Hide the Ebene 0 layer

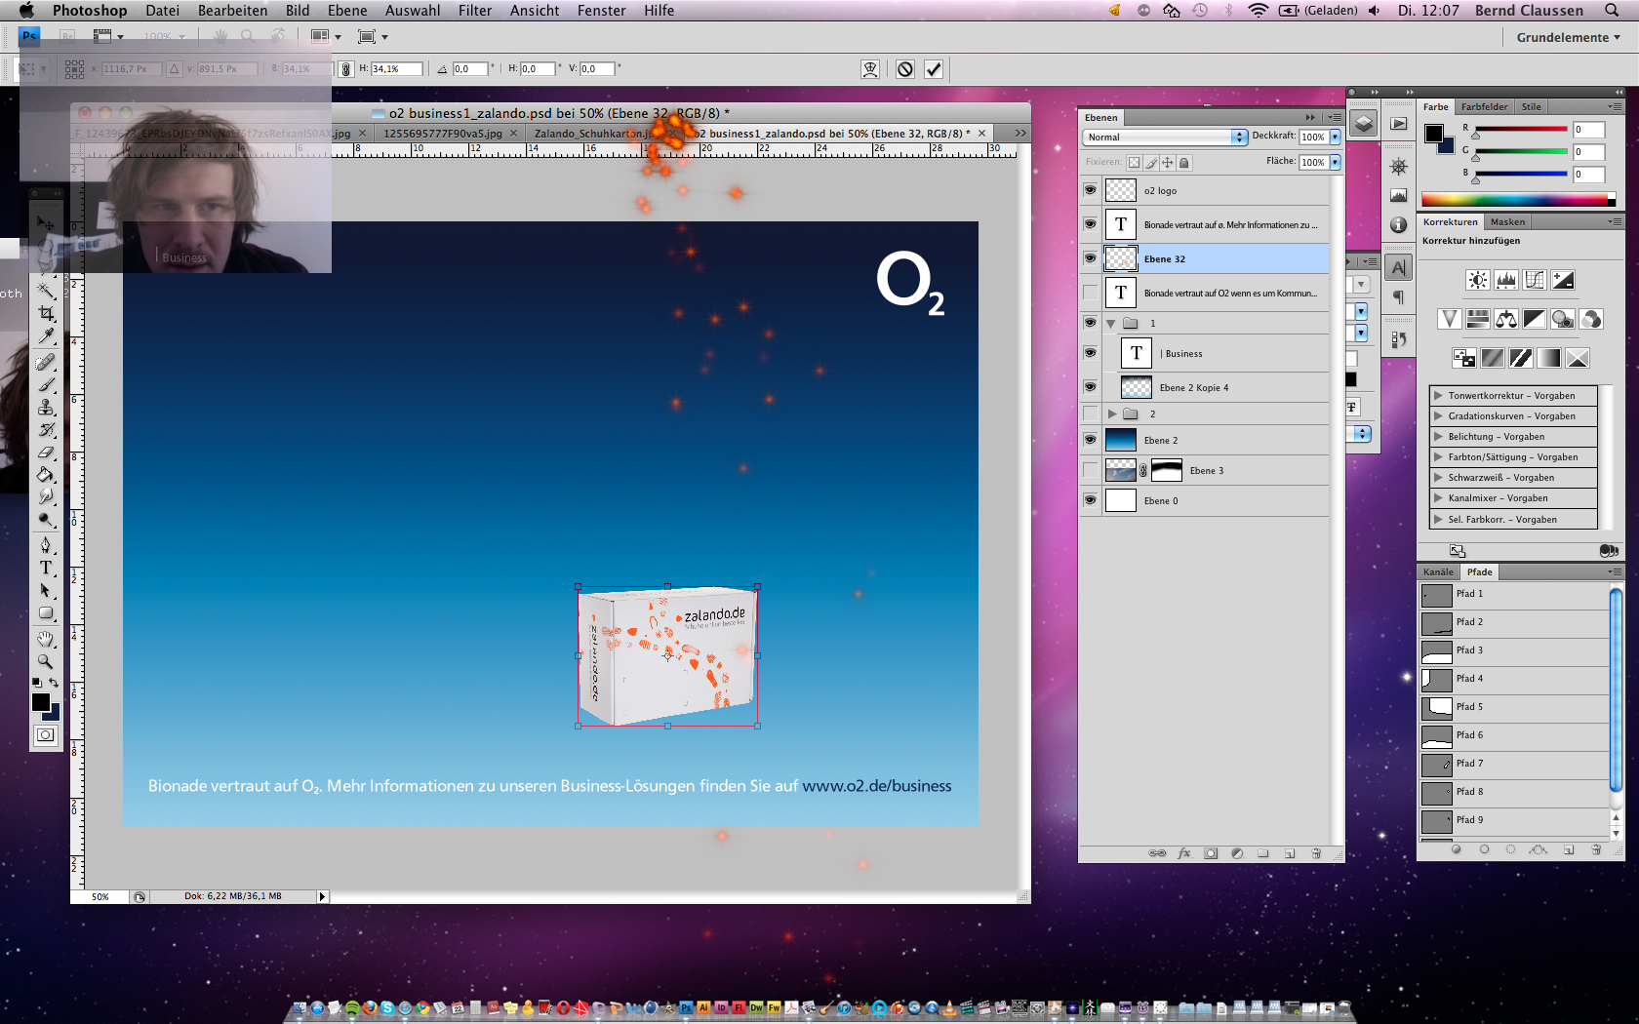pos(1090,500)
